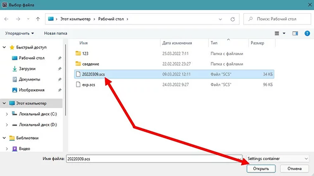Click the file icon of '20220309.scs'

[78, 74]
